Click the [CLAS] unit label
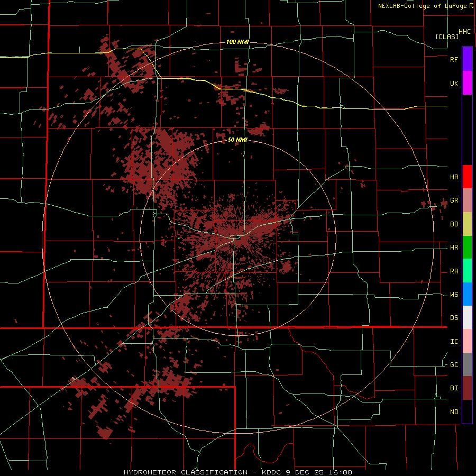This screenshot has width=476, height=476. point(447,36)
